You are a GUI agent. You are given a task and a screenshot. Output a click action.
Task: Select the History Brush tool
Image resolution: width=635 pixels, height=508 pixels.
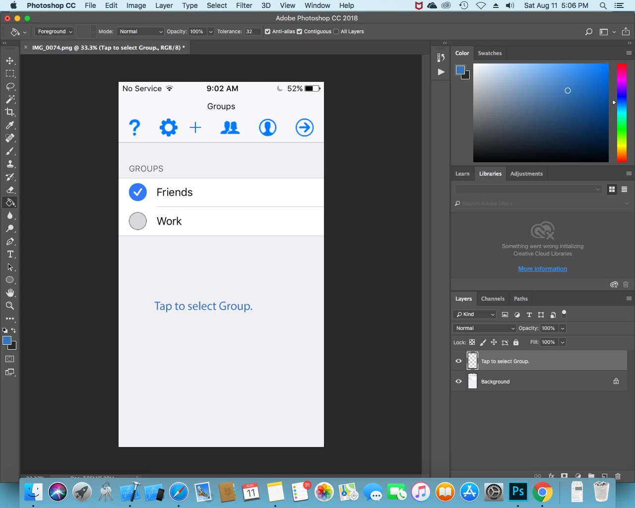[x=10, y=177]
